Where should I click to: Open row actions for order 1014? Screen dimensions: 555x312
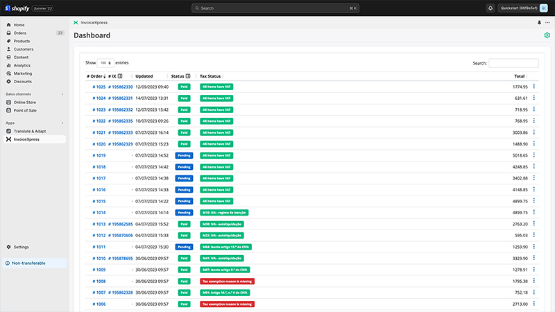pos(533,212)
